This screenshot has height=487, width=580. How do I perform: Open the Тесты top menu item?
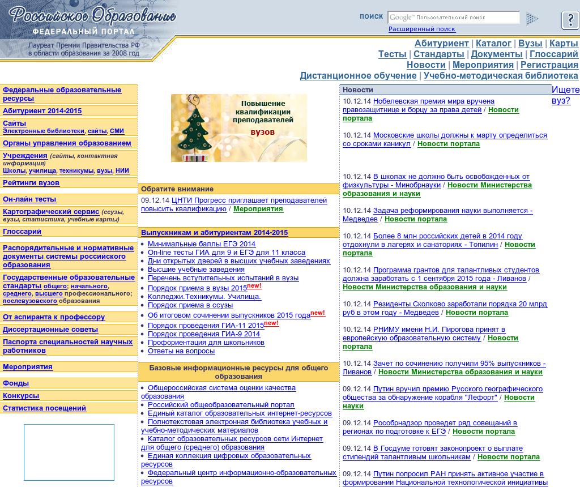tap(392, 54)
